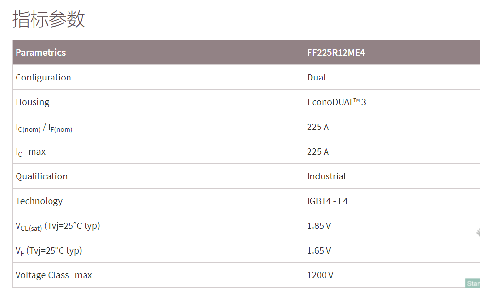Click the Dual configuration value
The image size is (480, 288).
point(316,78)
